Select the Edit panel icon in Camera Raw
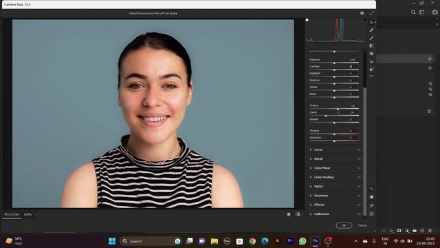Screen dimensions: 440x248 click(x=371, y=22)
